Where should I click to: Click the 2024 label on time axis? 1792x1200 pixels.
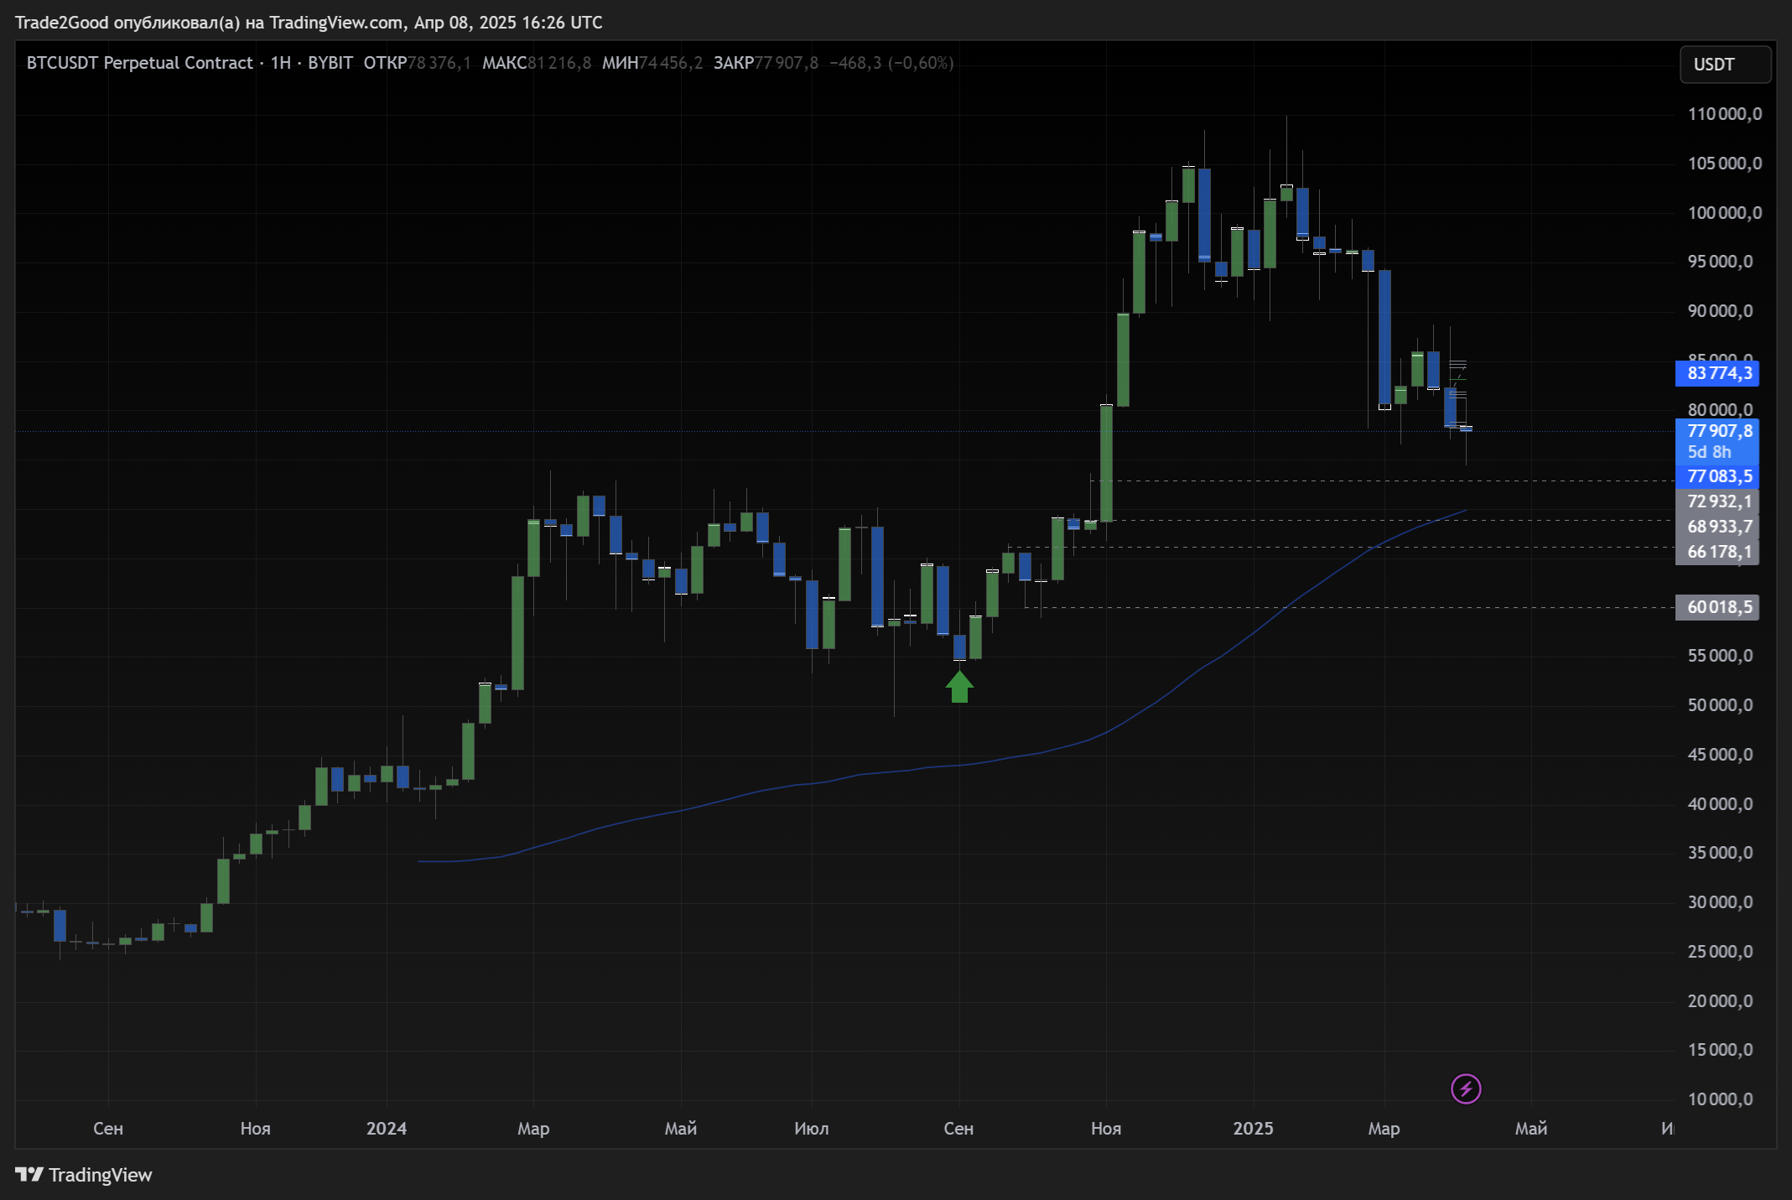[x=386, y=1128]
